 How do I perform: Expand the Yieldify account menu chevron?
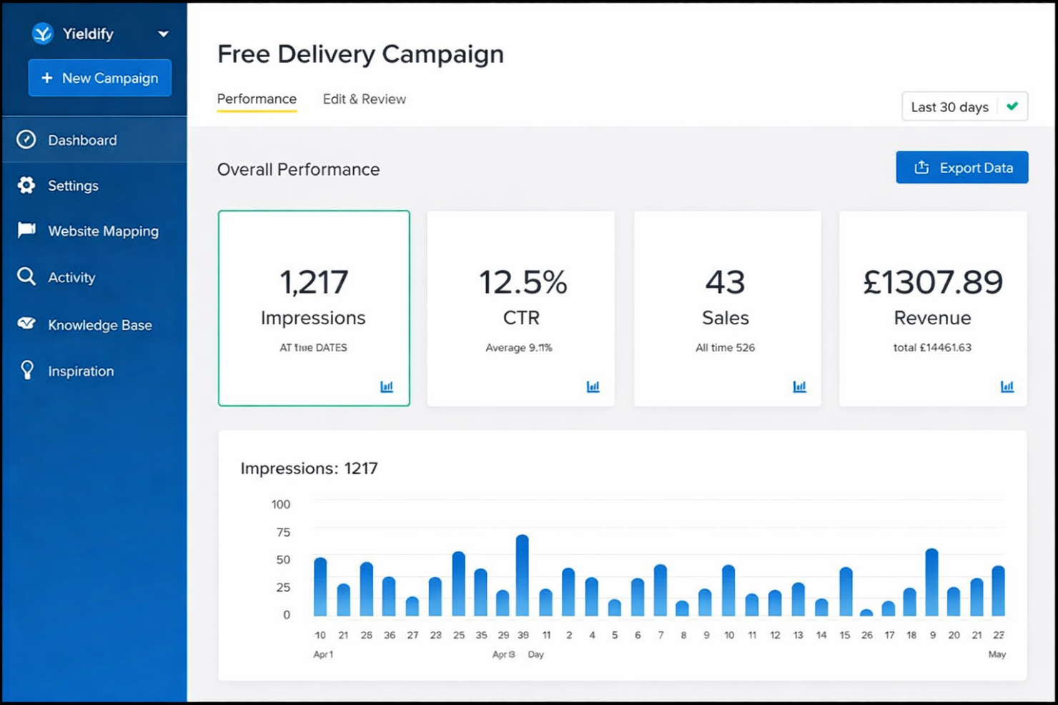click(163, 34)
